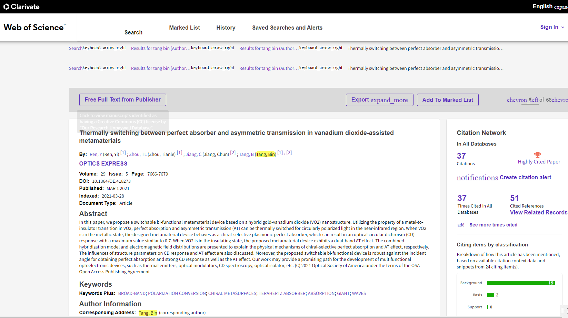This screenshot has height=318, width=568.
Task: Open first Results for tang bin breadcrumb
Action: [160, 48]
